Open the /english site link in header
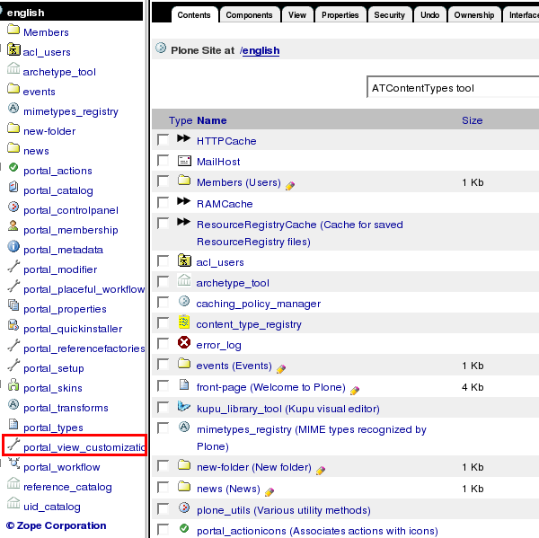 261,50
